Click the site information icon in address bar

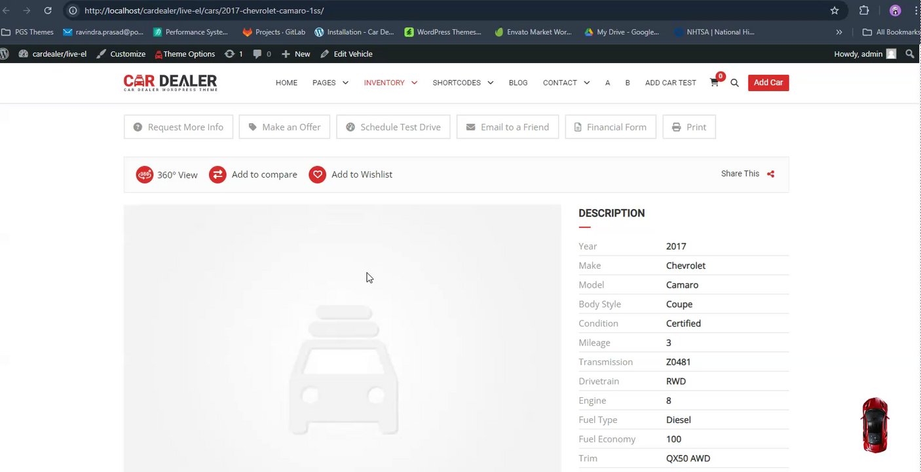click(x=73, y=10)
